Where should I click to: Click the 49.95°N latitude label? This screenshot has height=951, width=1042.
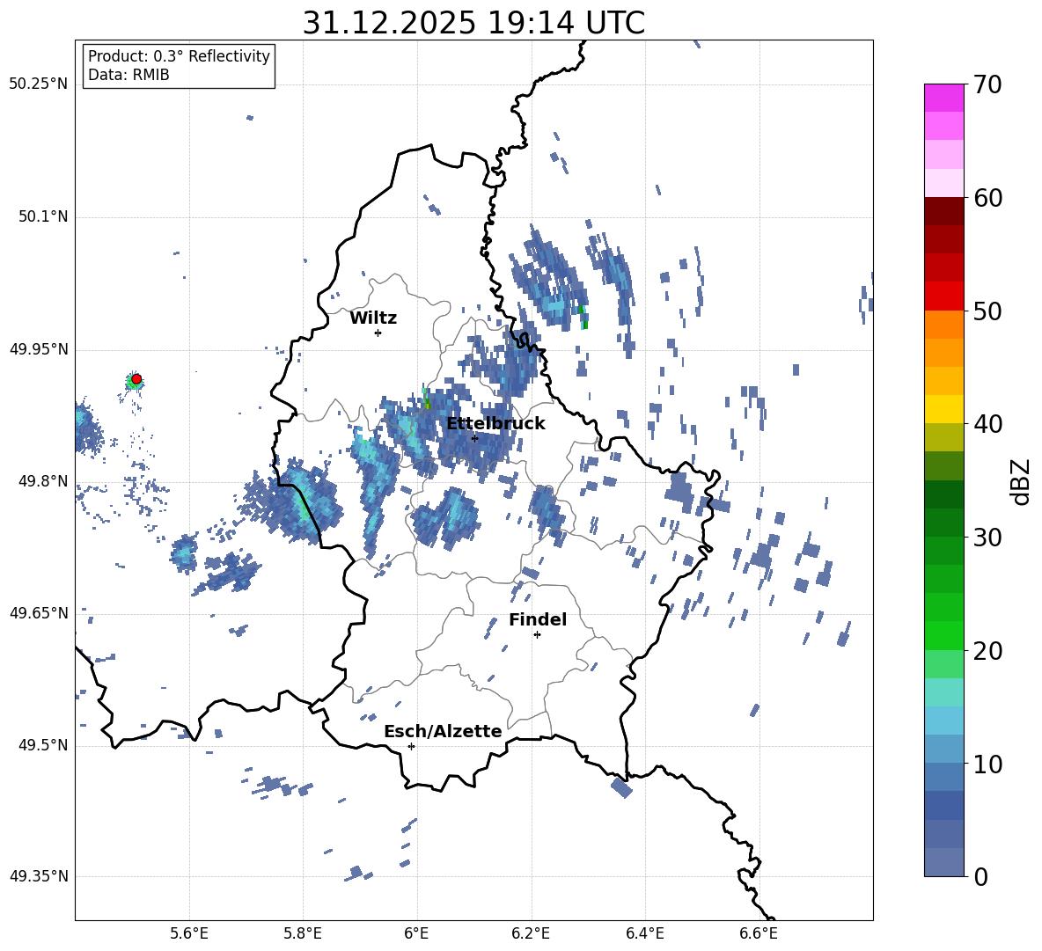(x=39, y=349)
